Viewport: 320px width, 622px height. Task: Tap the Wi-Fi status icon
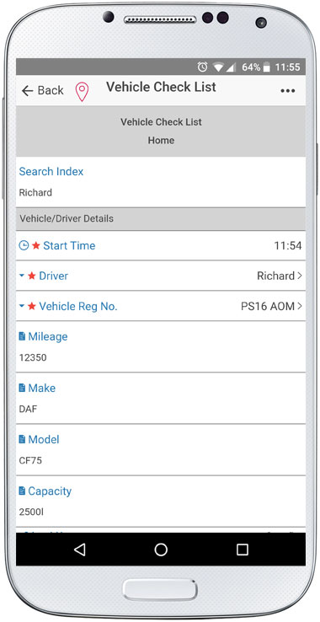(218, 67)
